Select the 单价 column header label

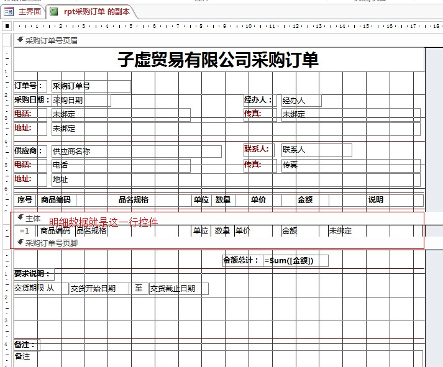(258, 200)
